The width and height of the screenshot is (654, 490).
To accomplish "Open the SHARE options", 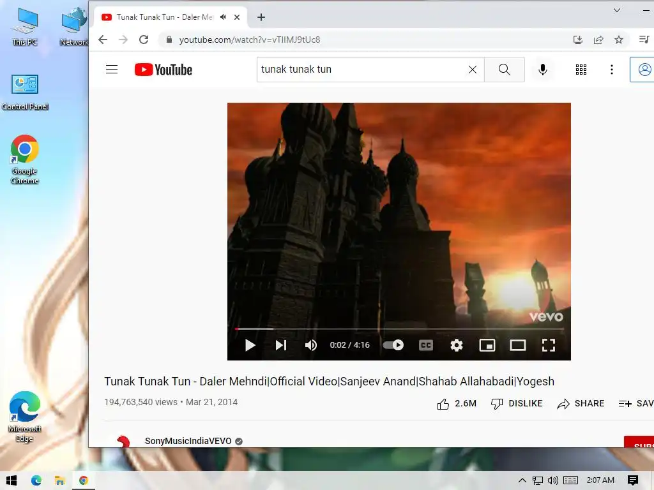I will (581, 403).
